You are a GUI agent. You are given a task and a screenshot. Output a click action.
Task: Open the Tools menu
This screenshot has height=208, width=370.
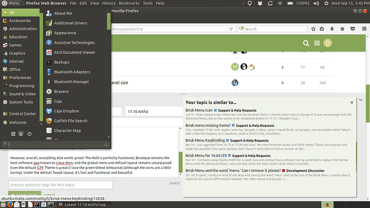[147, 3]
